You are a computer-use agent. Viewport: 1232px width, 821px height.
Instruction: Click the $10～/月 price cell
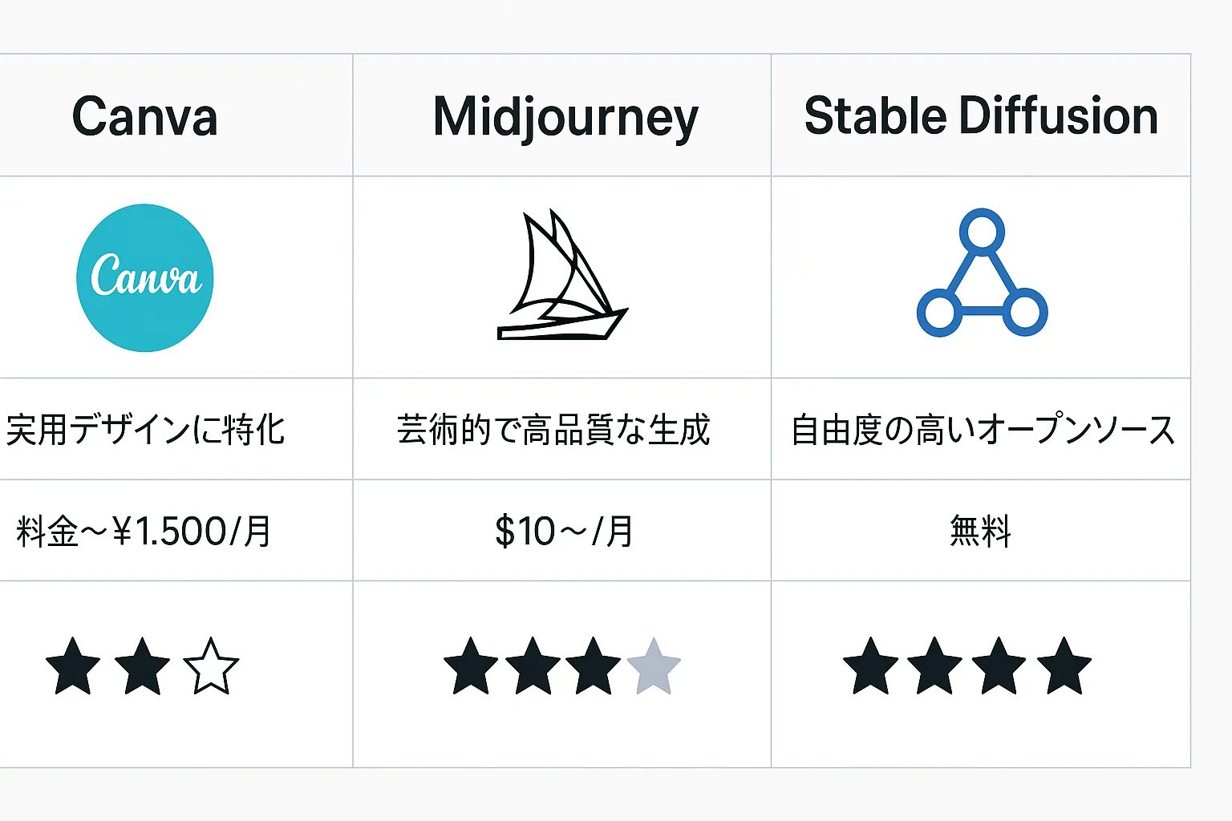coord(562,531)
